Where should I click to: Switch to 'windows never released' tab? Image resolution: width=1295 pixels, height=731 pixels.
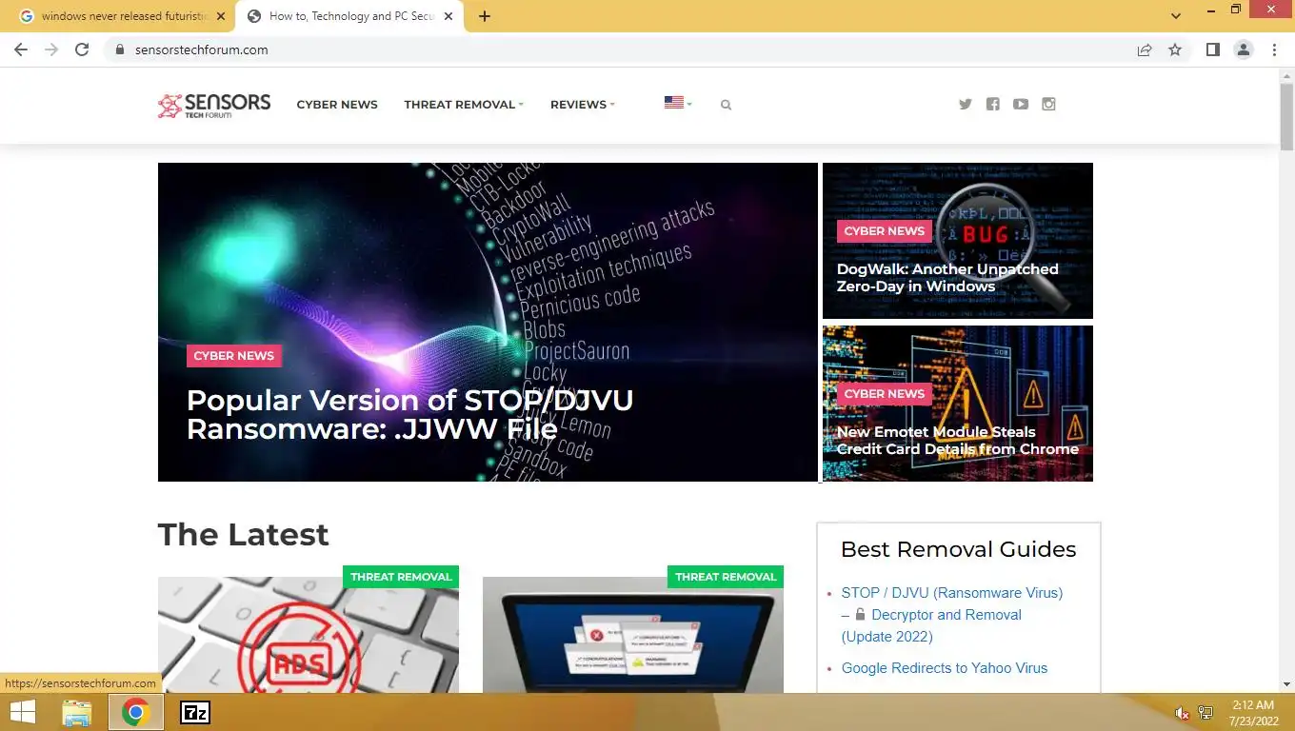coord(119,16)
